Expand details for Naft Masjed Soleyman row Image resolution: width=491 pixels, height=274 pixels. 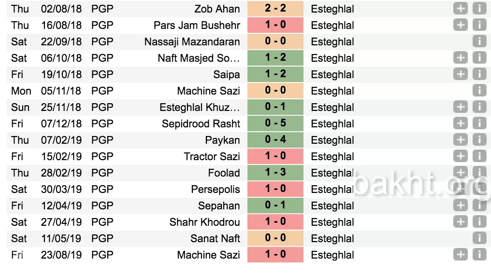(461, 58)
